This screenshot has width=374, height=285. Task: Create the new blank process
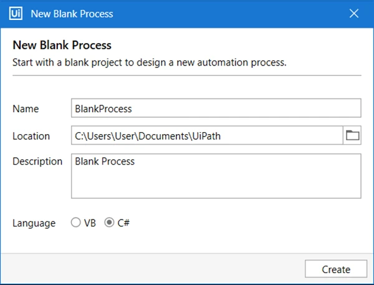(336, 269)
